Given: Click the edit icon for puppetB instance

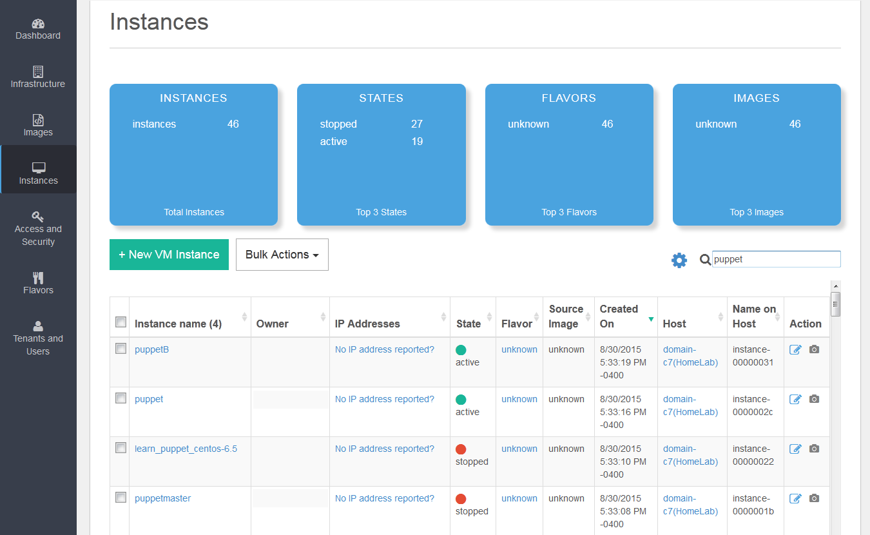Looking at the screenshot, I should click(795, 349).
